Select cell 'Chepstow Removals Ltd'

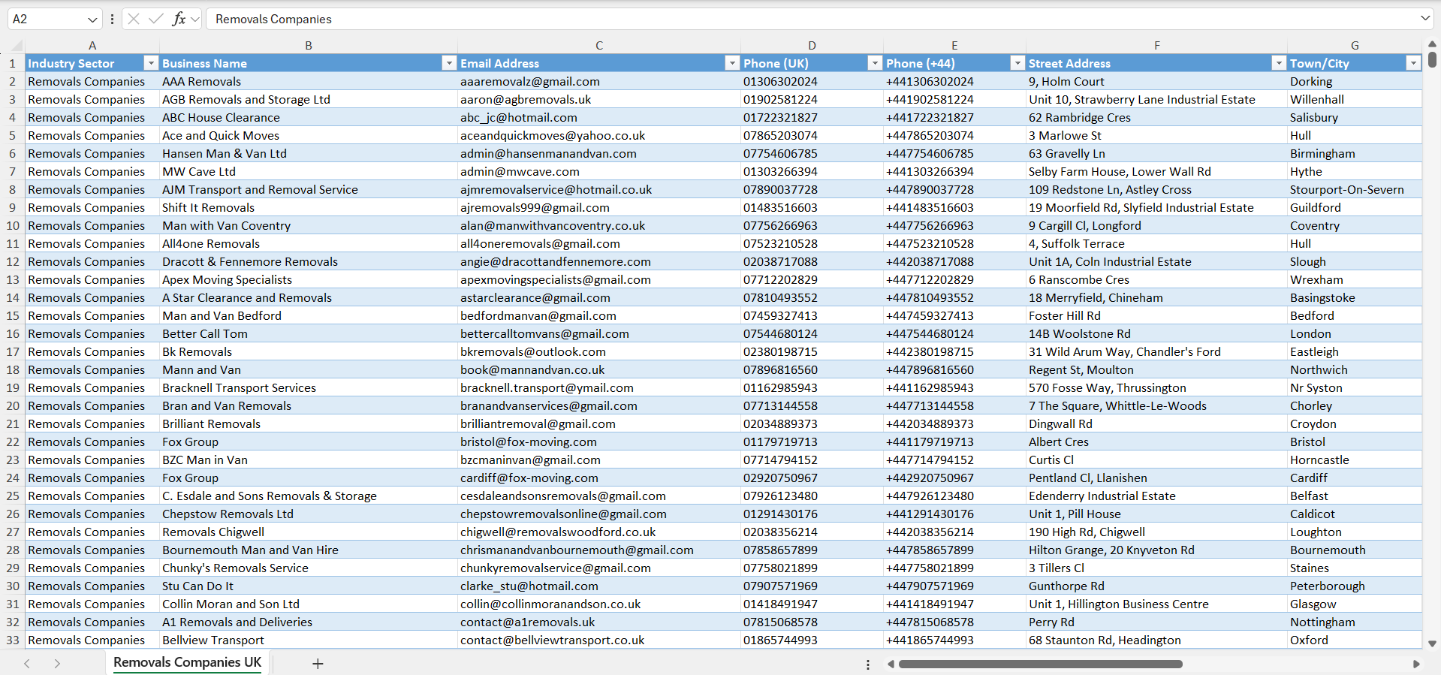(309, 514)
